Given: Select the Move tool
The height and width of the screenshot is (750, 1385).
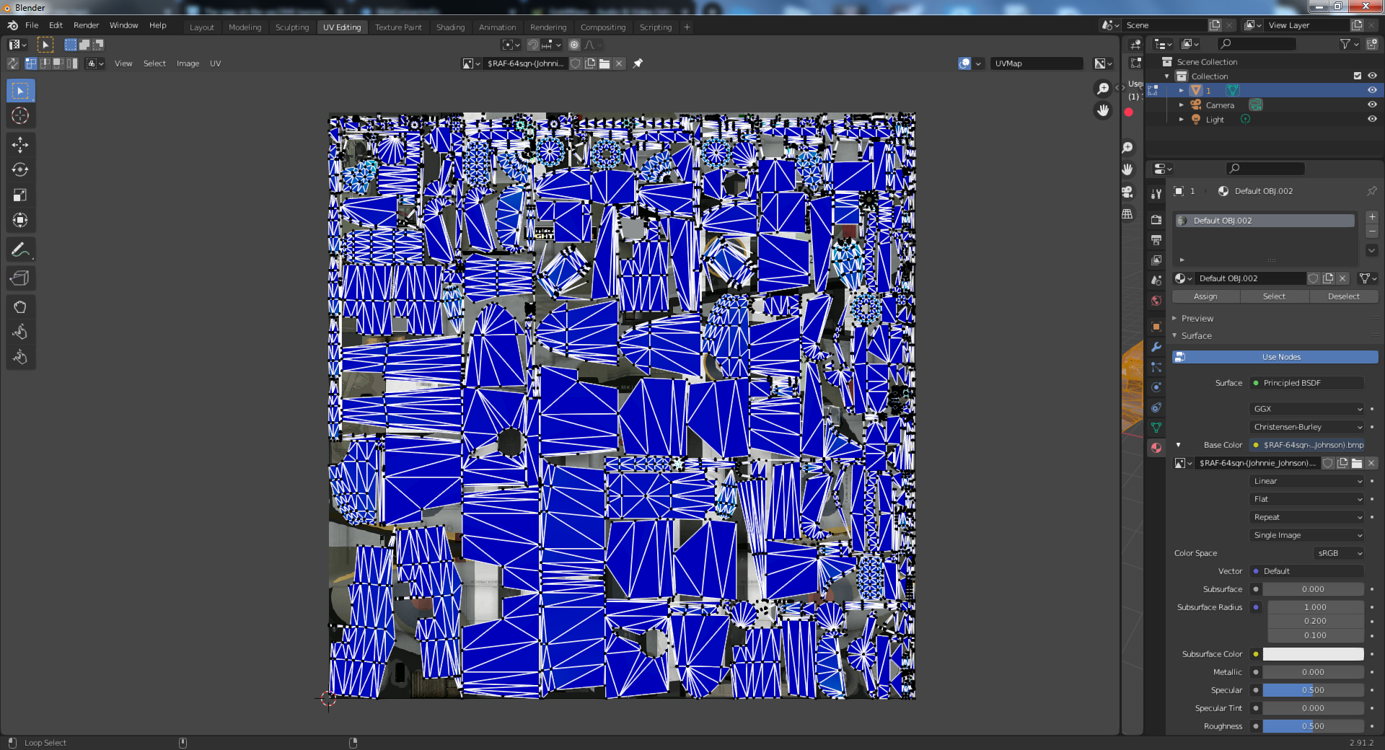Looking at the screenshot, I should (x=20, y=145).
